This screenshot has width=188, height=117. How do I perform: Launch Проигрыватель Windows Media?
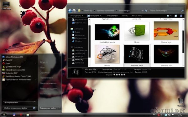pos(17,79)
